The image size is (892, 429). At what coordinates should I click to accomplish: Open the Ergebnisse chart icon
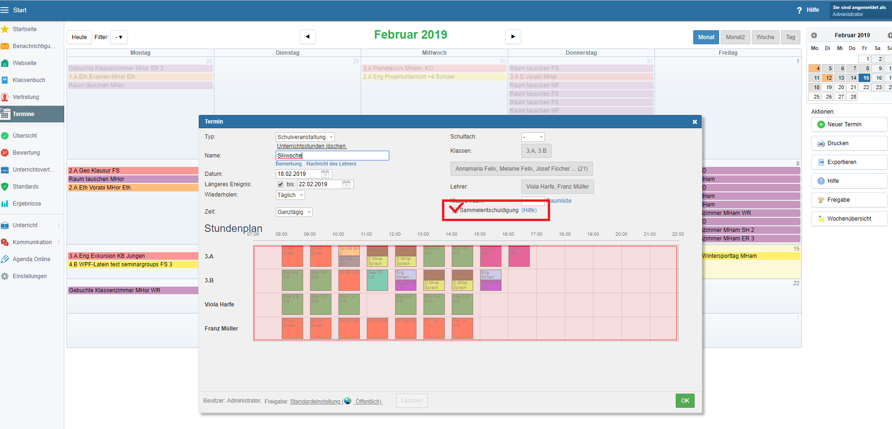coord(5,204)
